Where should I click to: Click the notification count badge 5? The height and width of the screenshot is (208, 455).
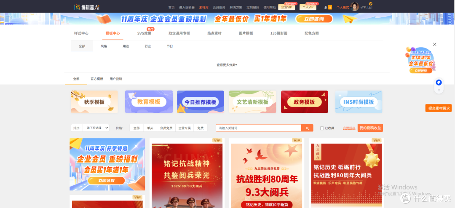330,7
